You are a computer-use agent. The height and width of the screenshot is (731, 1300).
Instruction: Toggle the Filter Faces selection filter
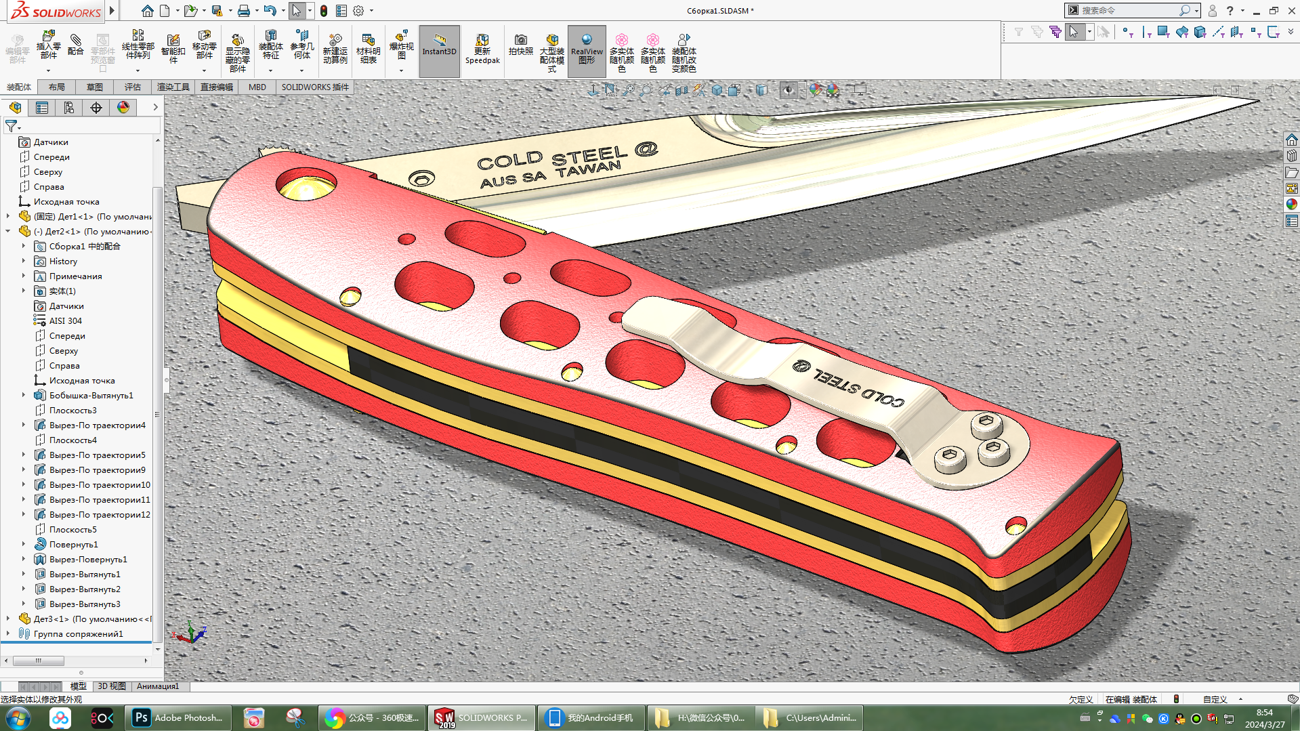(x=1163, y=32)
